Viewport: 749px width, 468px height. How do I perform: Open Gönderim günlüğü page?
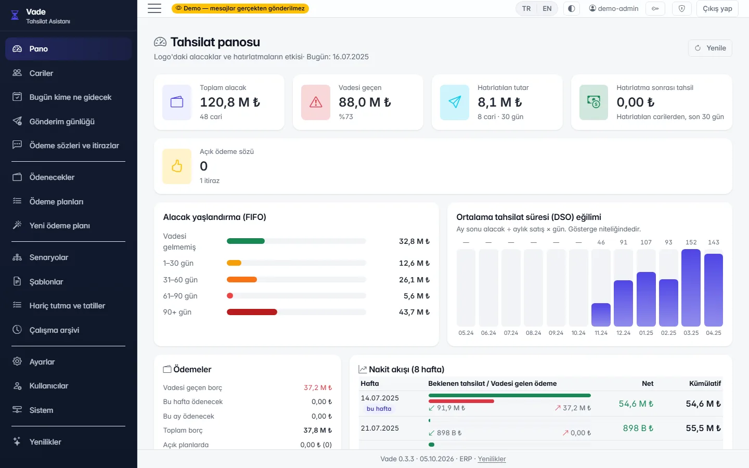pyautogui.click(x=68, y=122)
